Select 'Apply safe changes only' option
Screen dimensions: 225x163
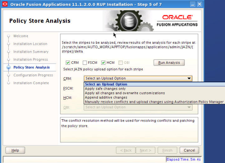(x=154, y=89)
